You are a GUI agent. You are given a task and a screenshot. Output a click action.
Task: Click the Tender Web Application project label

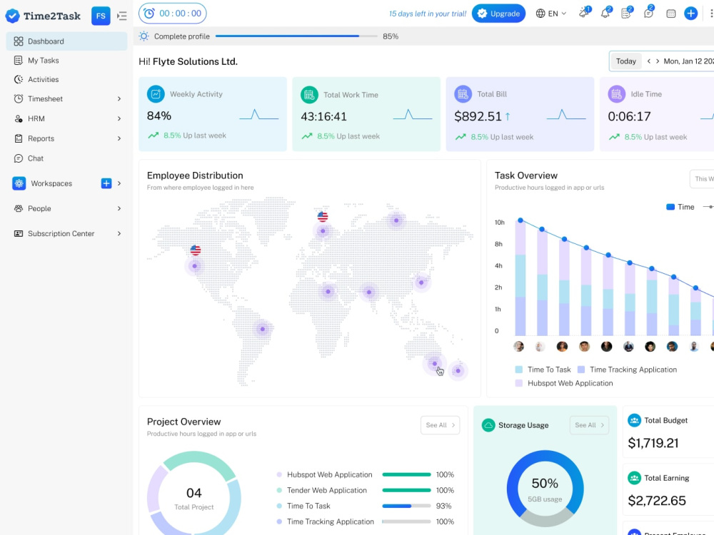(326, 491)
